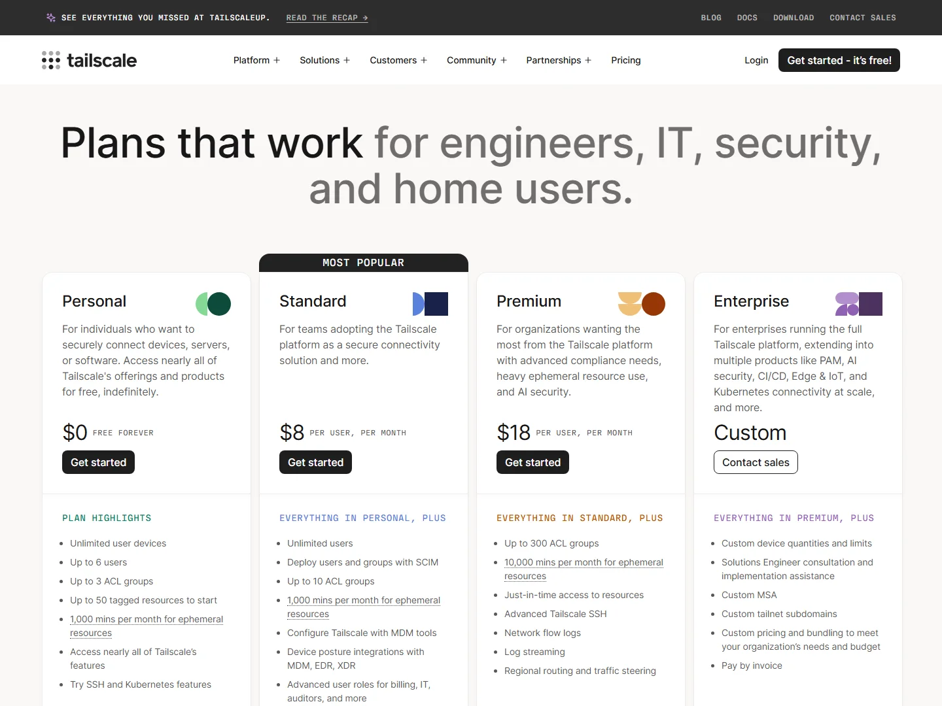Image resolution: width=942 pixels, height=706 pixels.
Task: Click 'Deploy users and groups with SCIM'
Action: coord(363,562)
